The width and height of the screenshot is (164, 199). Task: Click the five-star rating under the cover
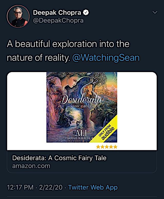click(x=107, y=147)
